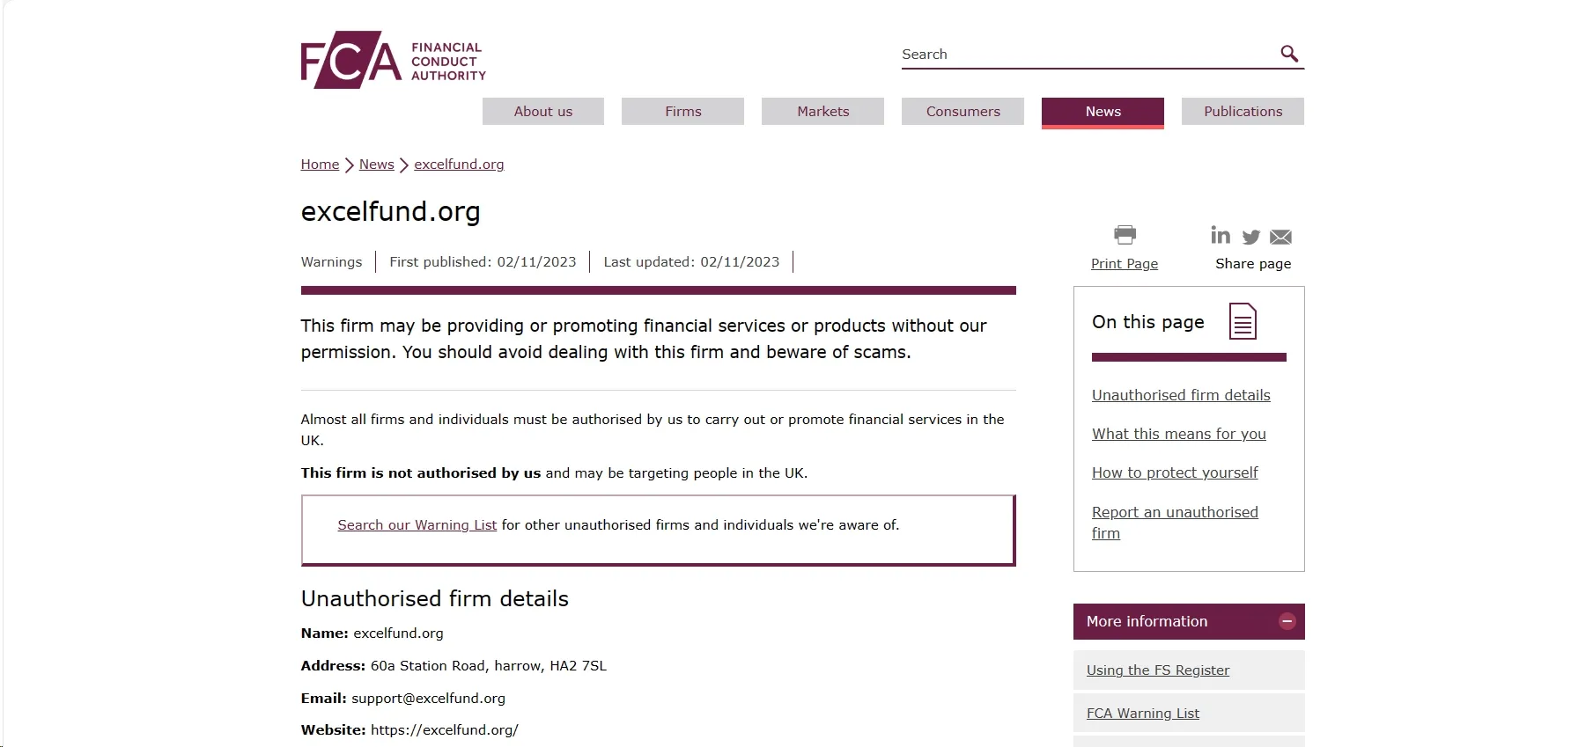Image resolution: width=1571 pixels, height=747 pixels.
Task: Click the Print Page link
Action: point(1125,264)
